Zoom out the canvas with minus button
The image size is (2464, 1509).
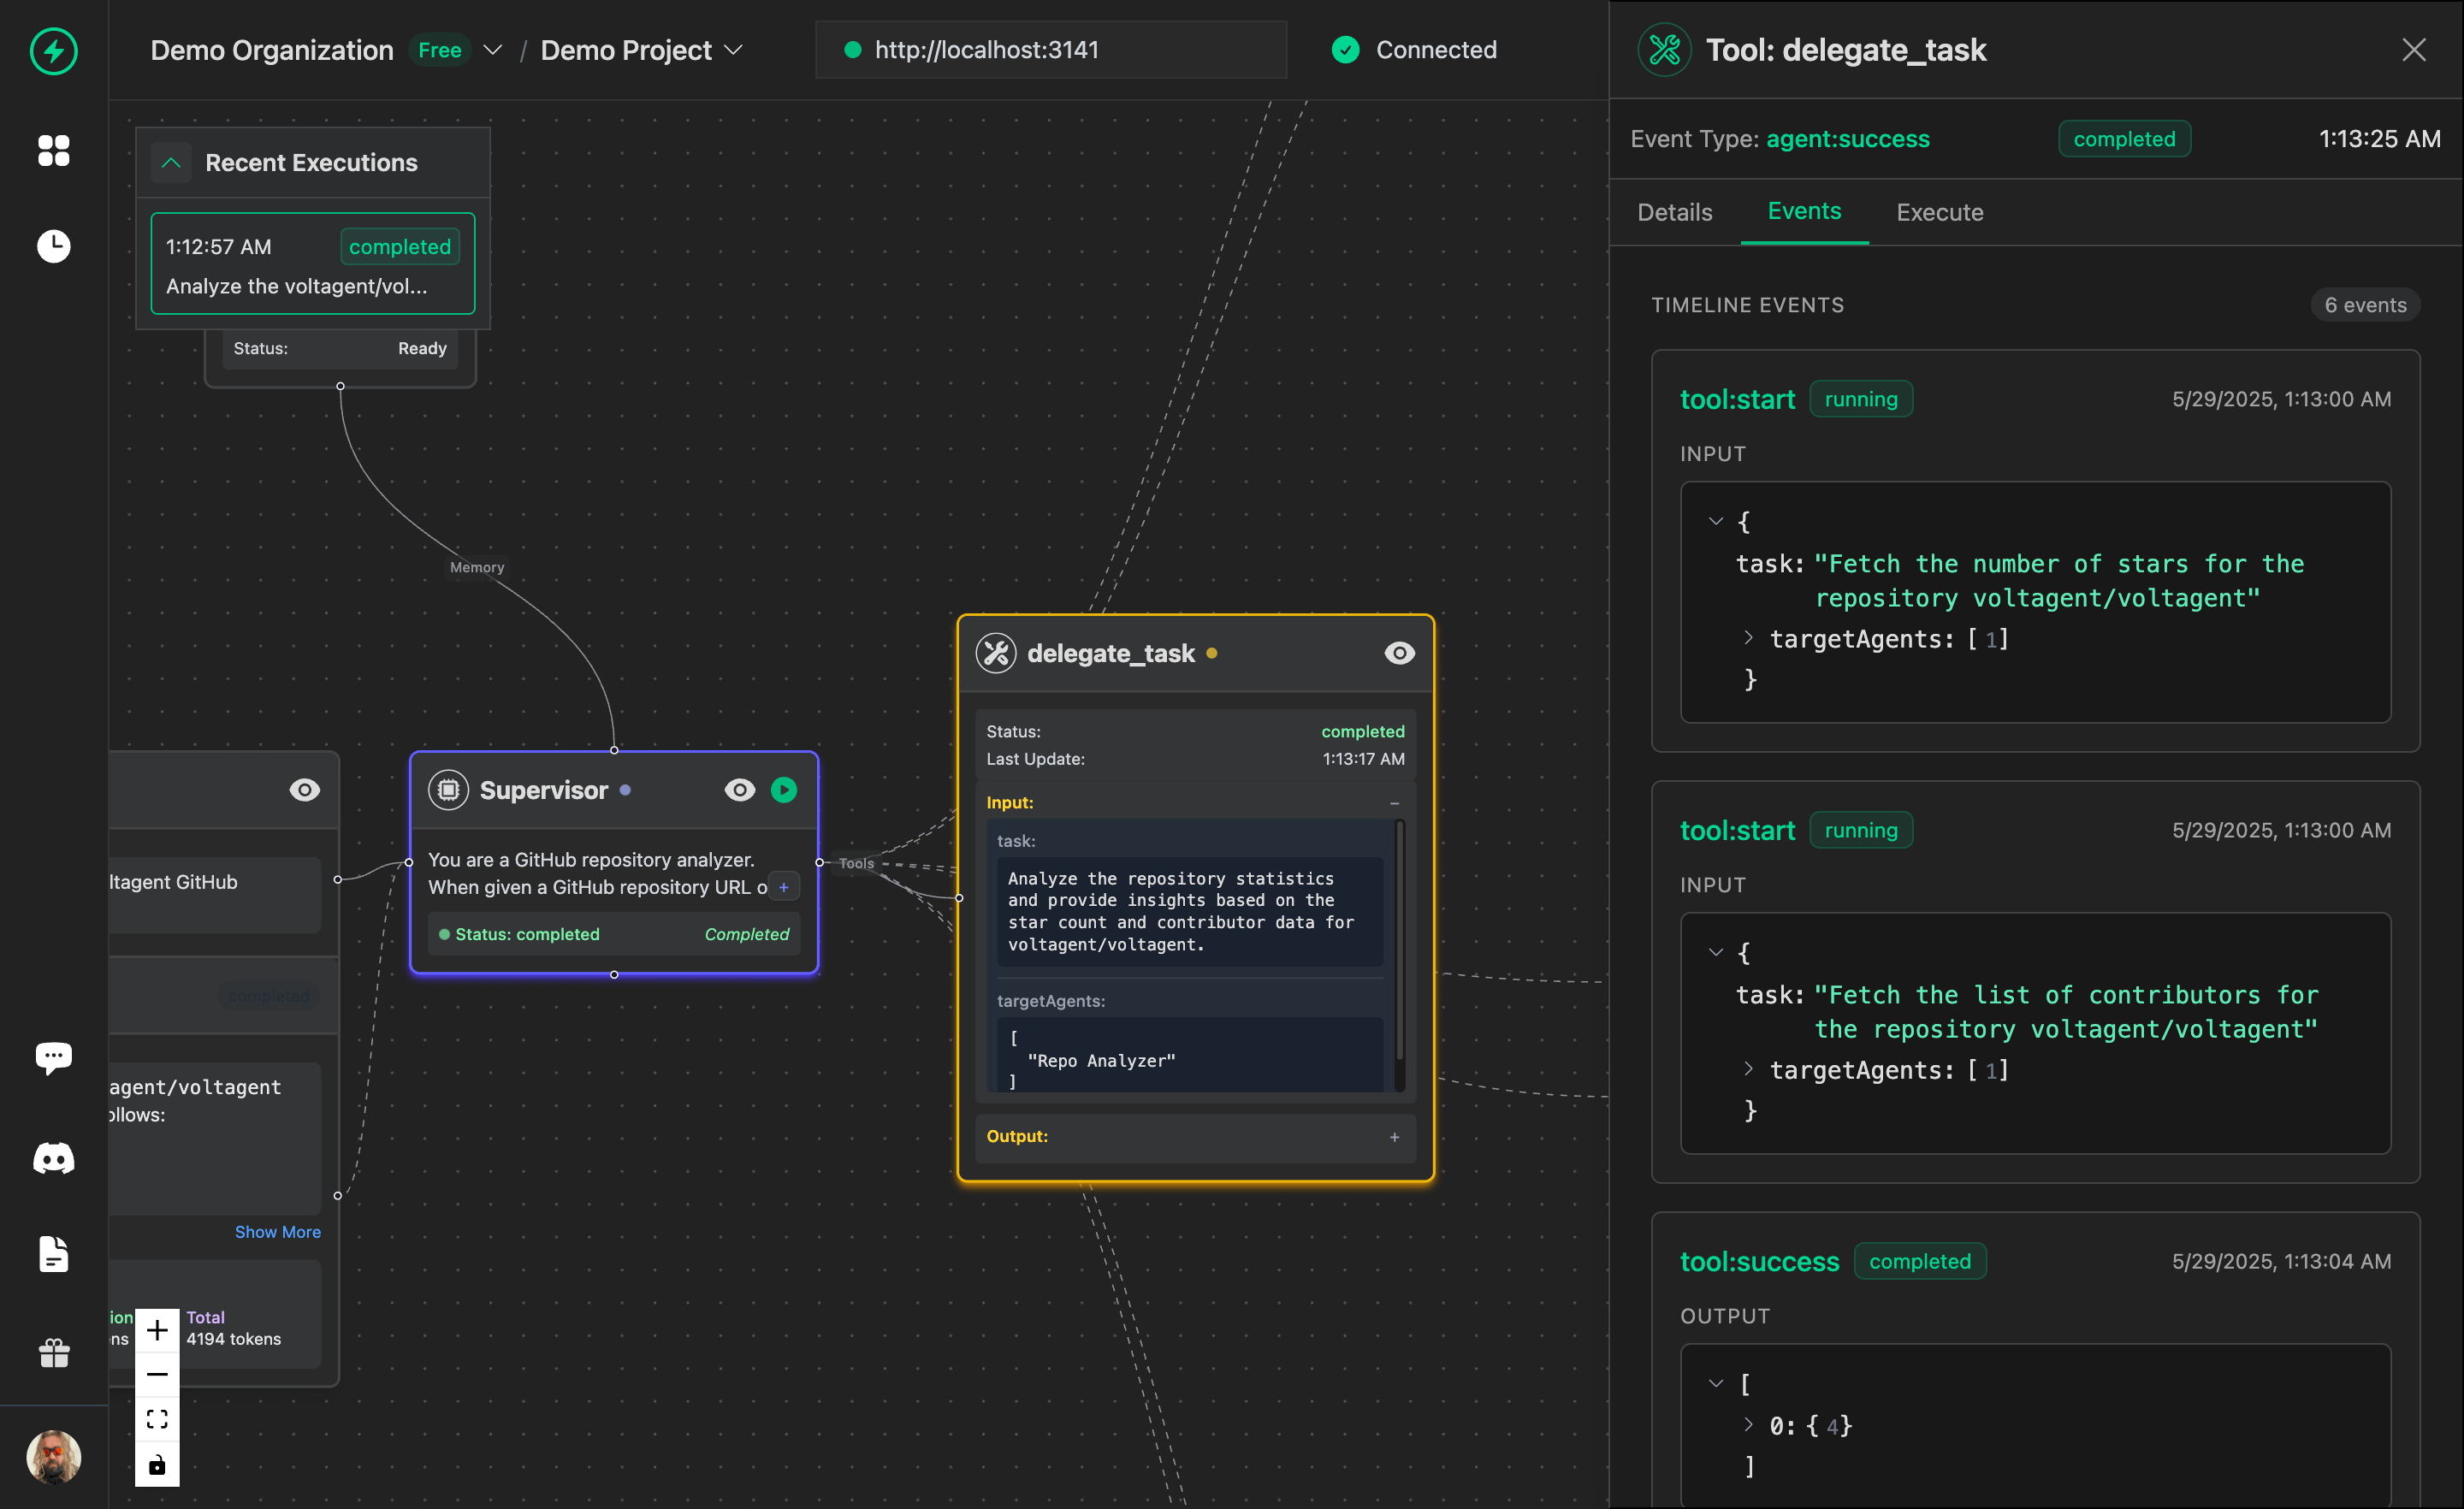tap(157, 1375)
